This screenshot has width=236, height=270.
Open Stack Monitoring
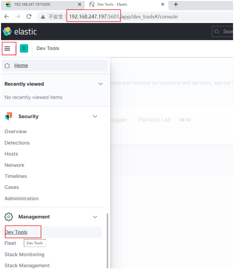click(24, 255)
